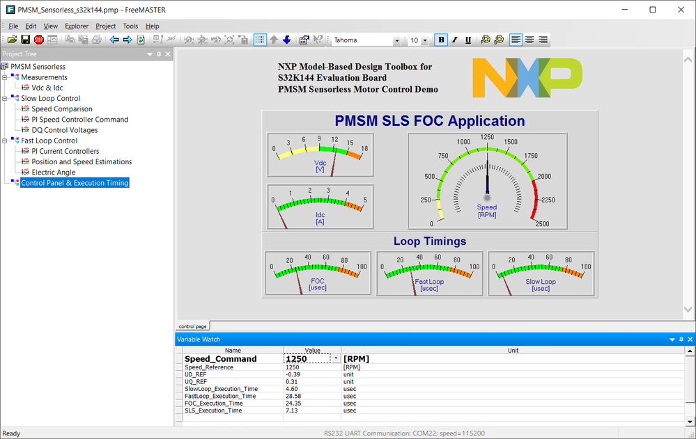
Task: Open project options with the properties icon
Action: click(304, 40)
